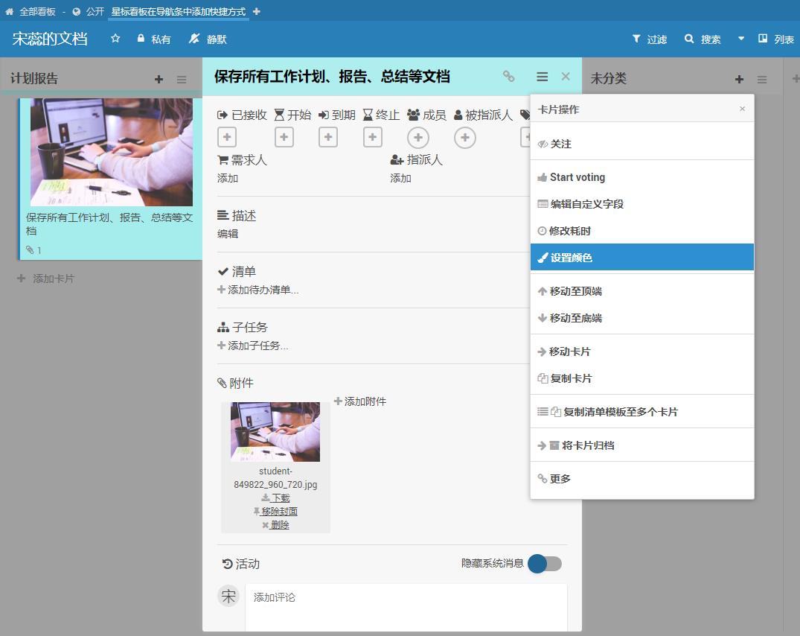This screenshot has width=800, height=636.
Task: Click the 添加评论 comment field
Action: 406,597
